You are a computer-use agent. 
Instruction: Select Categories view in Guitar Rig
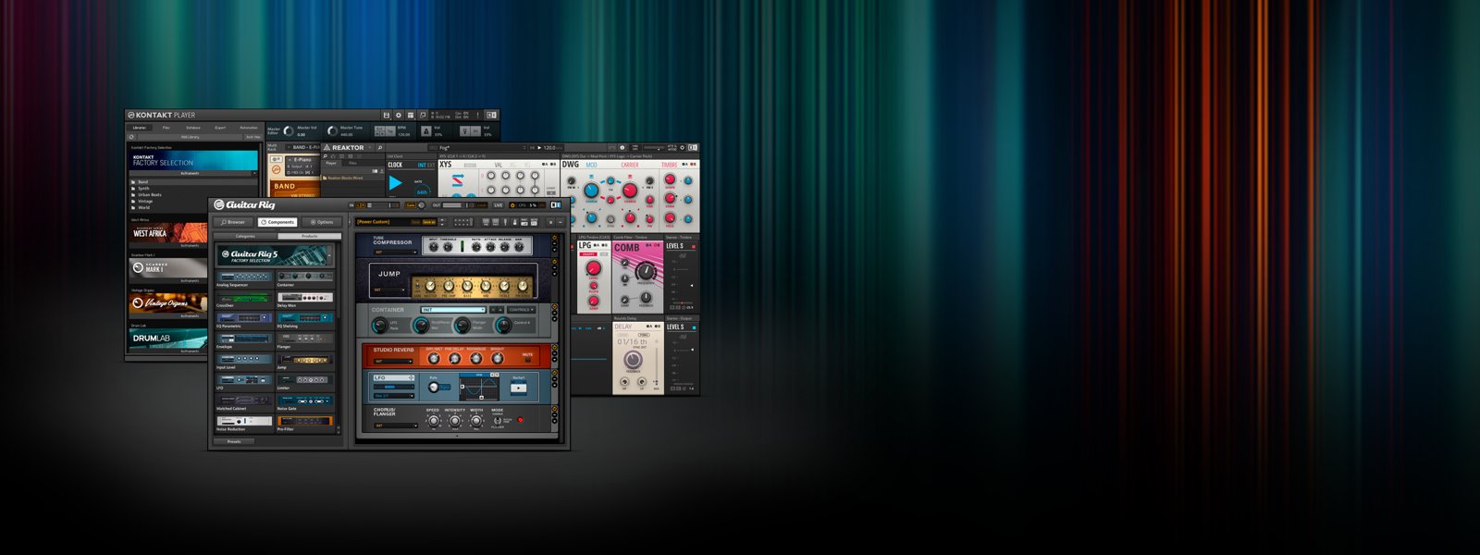[x=245, y=236]
